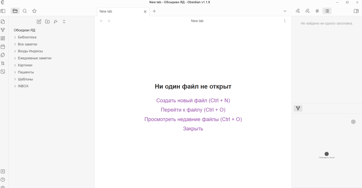This screenshot has width=362, height=188.
Task: Add a new tab with the plus icon
Action: pyautogui.click(x=154, y=11)
